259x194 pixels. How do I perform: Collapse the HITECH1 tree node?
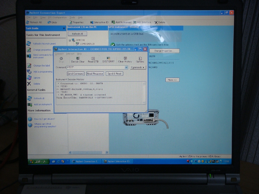coord(70,40)
